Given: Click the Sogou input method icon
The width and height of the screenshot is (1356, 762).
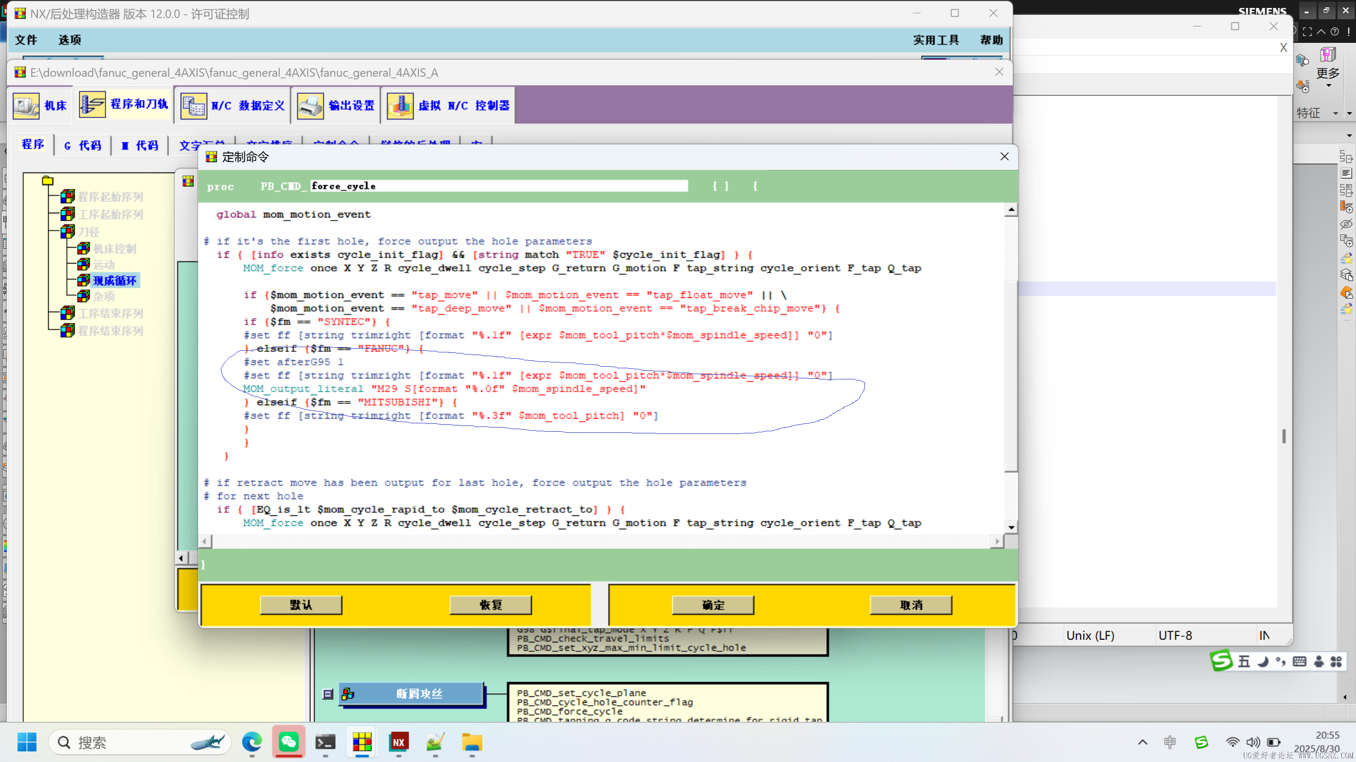Looking at the screenshot, I should pos(1221,660).
